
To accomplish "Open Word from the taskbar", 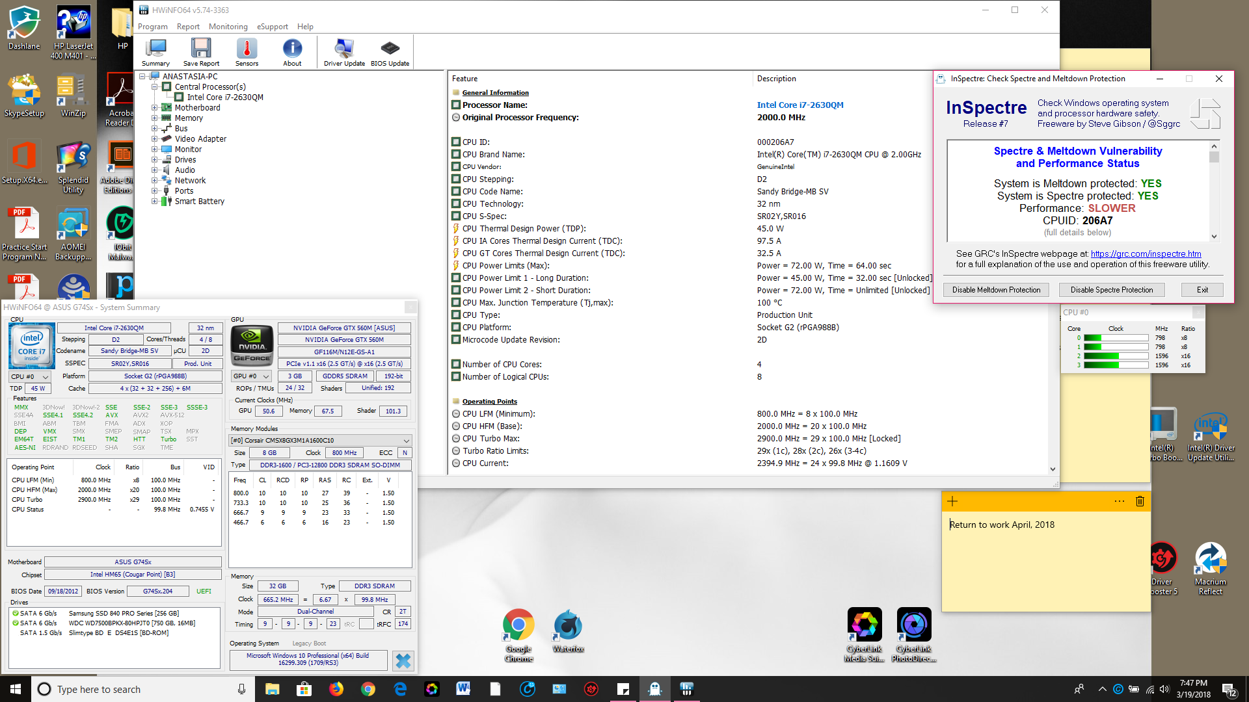I will [463, 689].
